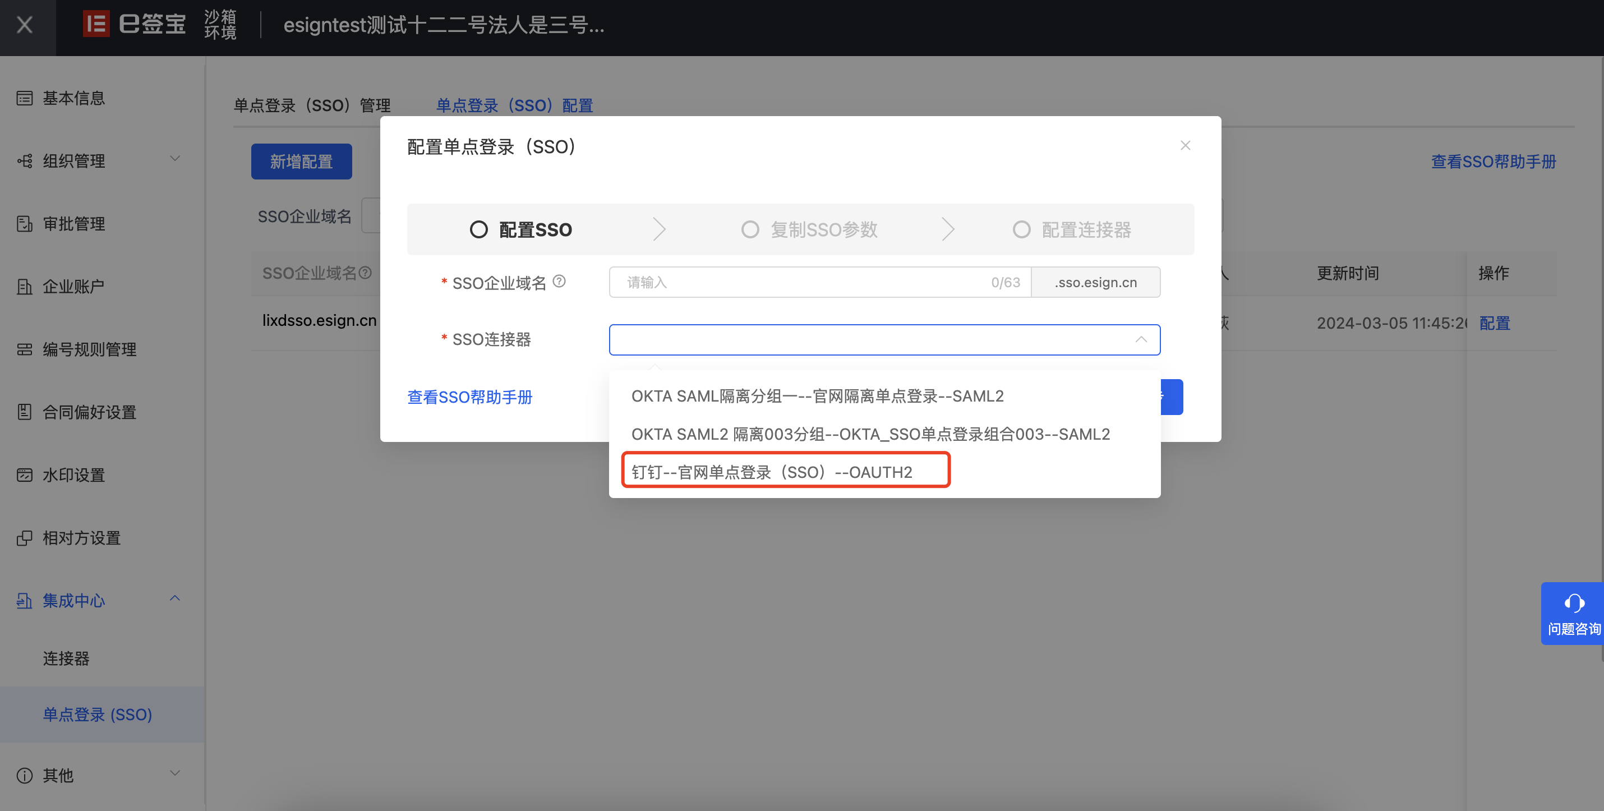This screenshot has height=811, width=1604.
Task: Click the 审批管理 sidebar icon
Action: tap(24, 224)
